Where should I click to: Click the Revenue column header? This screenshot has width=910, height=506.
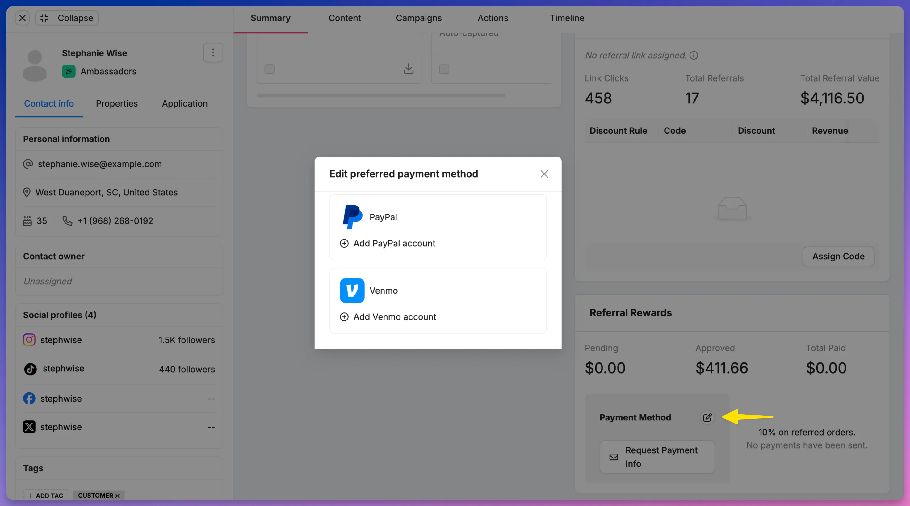click(x=830, y=131)
